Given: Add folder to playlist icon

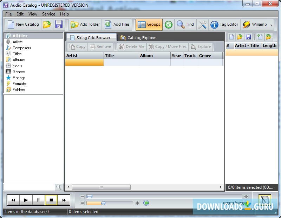Looking at the screenshot, I should click(x=268, y=37).
